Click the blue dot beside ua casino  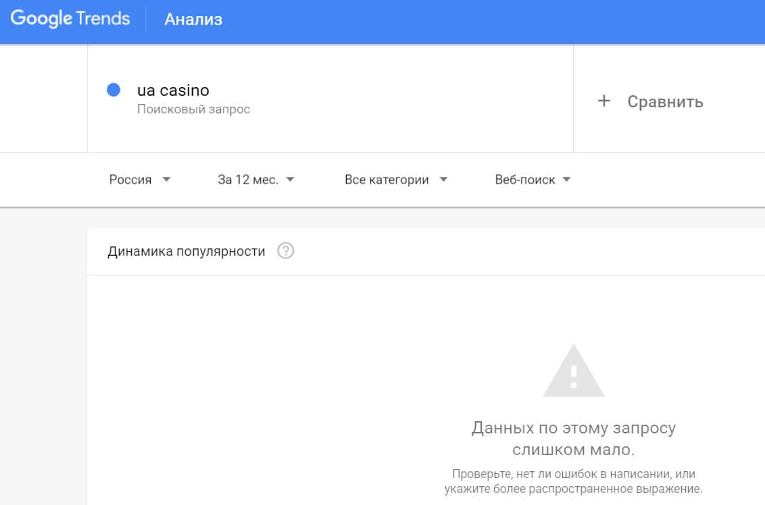coord(114,90)
